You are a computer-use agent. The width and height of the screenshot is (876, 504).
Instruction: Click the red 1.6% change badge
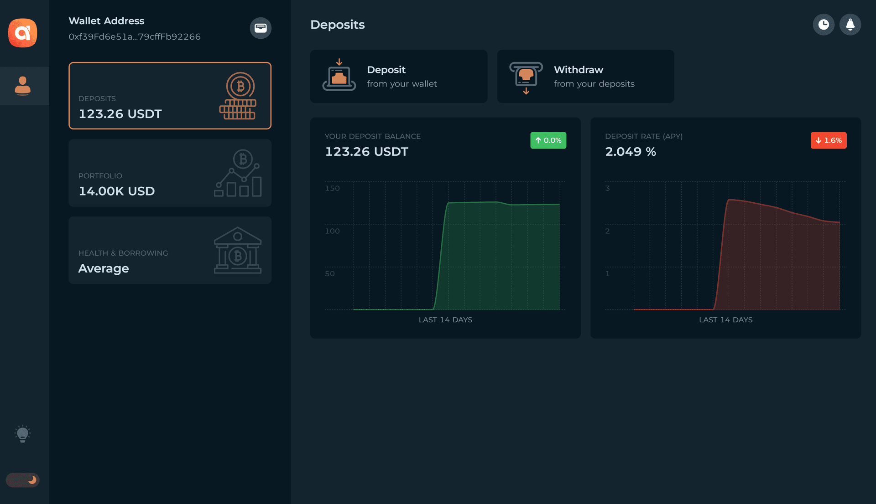point(828,140)
